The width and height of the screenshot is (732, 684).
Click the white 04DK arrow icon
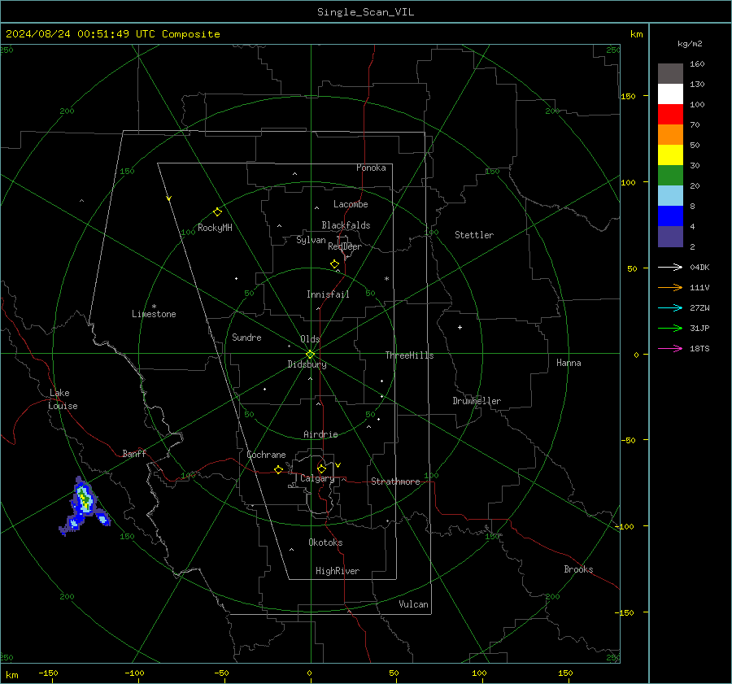[670, 267]
